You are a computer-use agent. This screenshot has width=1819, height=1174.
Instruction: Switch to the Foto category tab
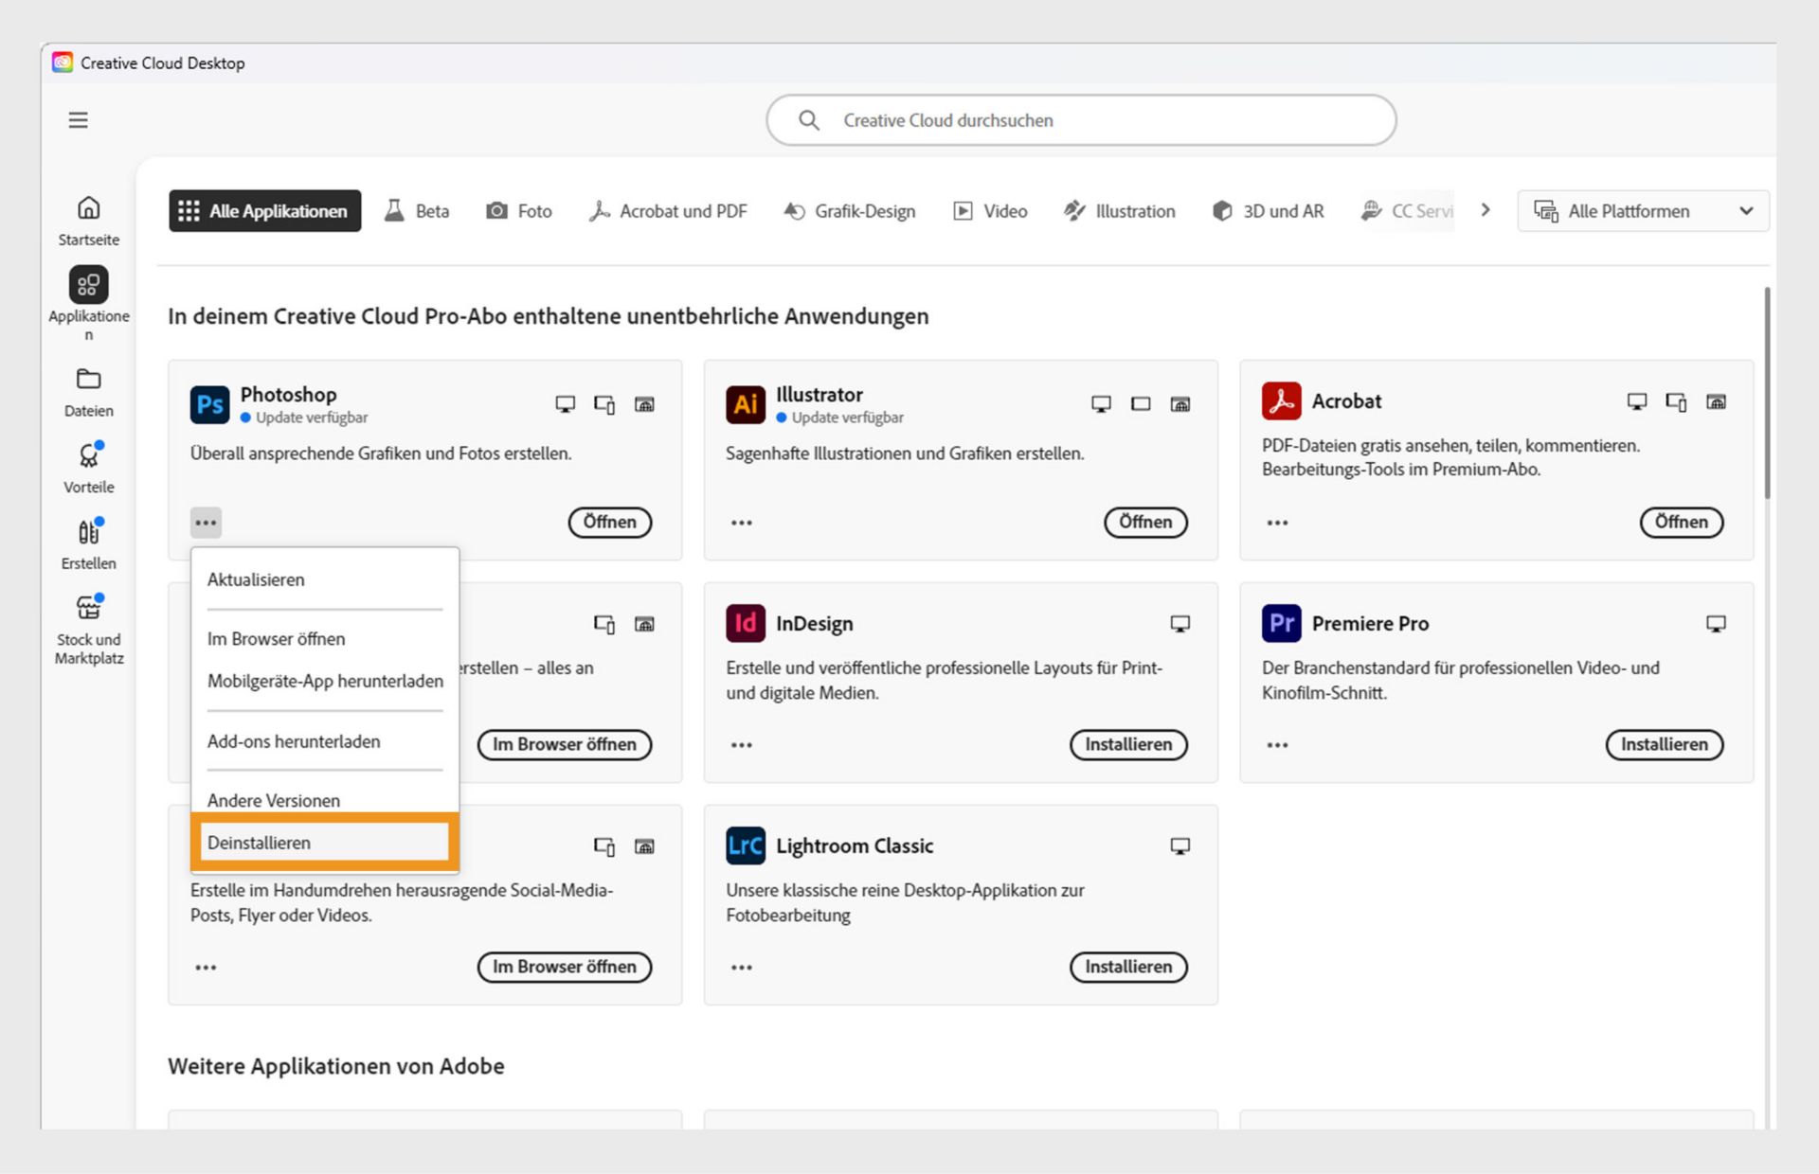pos(519,210)
